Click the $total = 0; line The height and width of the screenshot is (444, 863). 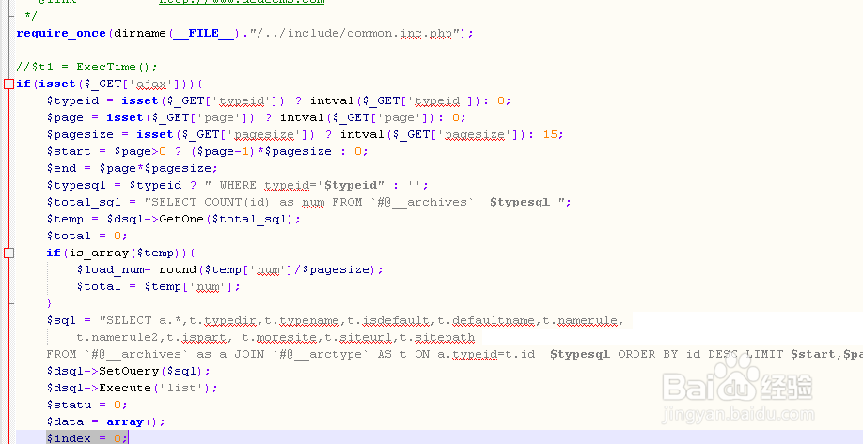click(x=87, y=236)
